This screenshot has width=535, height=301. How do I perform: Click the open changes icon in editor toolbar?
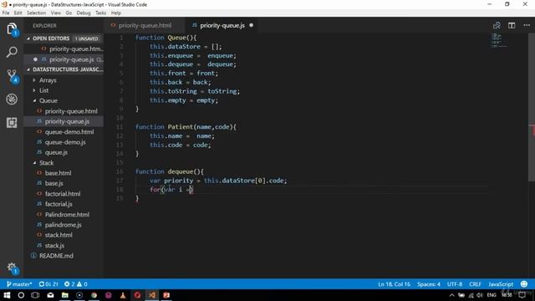(x=497, y=26)
